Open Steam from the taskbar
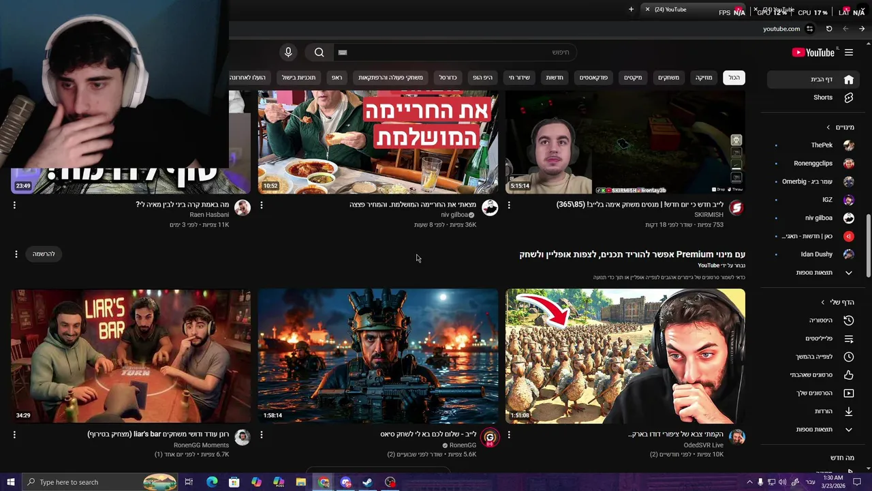 pos(367,482)
